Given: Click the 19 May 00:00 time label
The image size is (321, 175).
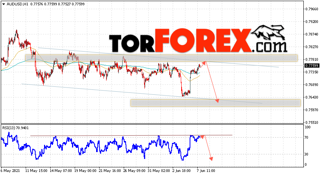Looking at the screenshot, I should [85, 170].
